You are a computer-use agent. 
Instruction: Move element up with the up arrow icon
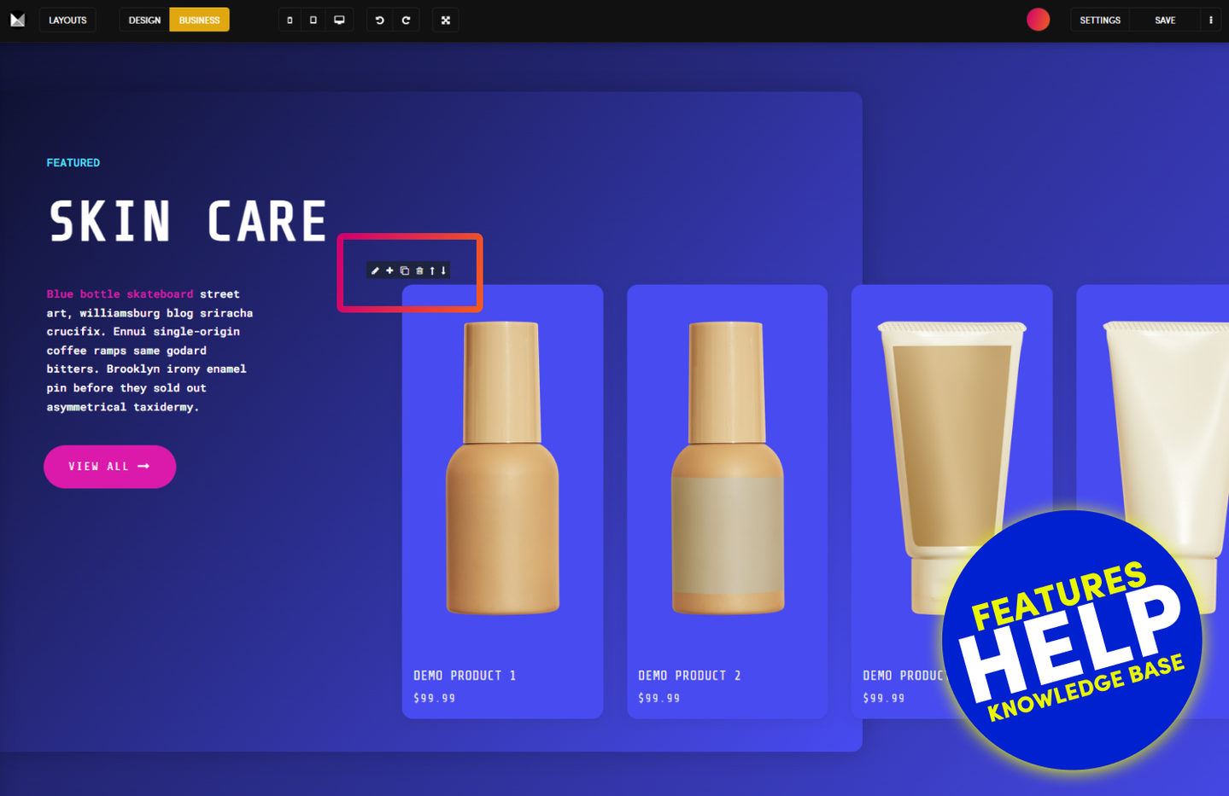[432, 270]
